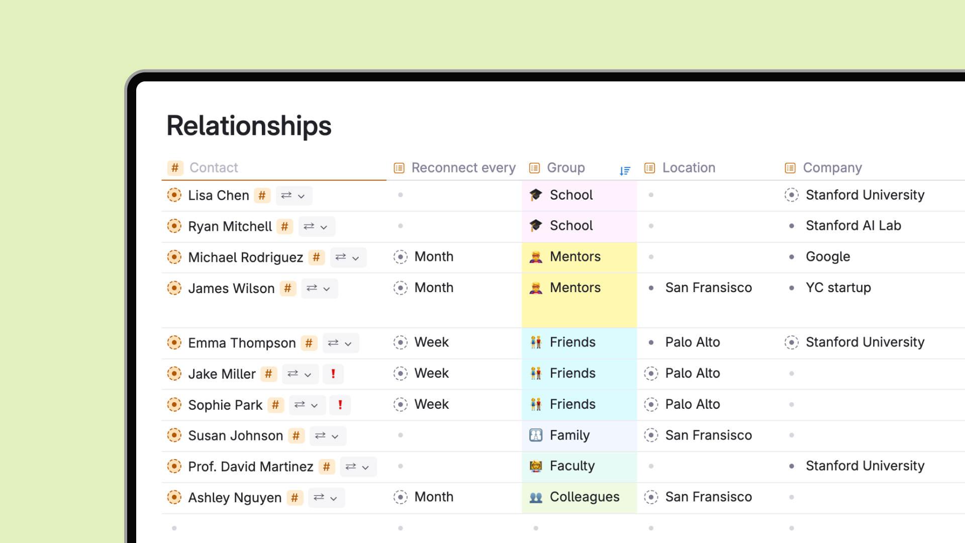This screenshot has width=965, height=543.
Task: Open Stanford University in Lisa Chen's row
Action: point(865,195)
